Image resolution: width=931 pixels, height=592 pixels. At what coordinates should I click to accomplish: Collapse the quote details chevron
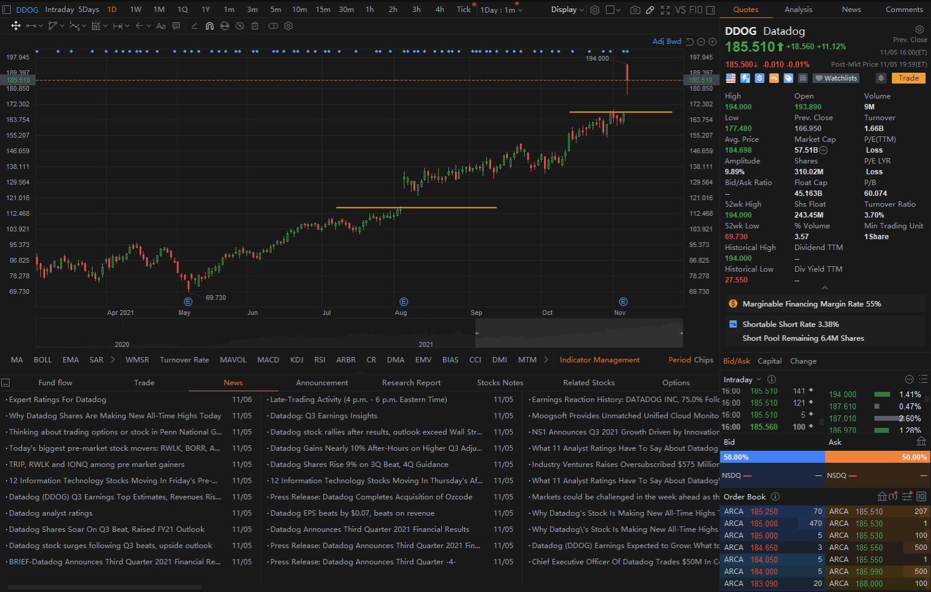coord(824,287)
